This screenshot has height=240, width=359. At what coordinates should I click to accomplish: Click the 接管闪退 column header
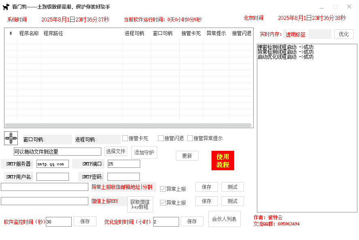point(241,33)
